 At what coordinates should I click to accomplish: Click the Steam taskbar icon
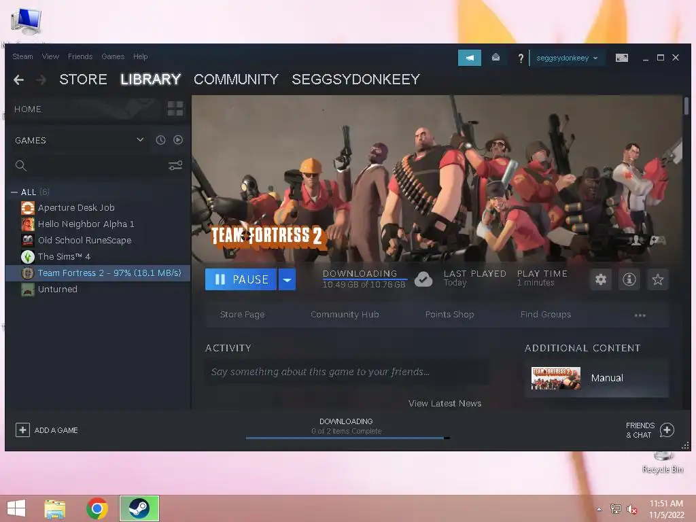139,508
